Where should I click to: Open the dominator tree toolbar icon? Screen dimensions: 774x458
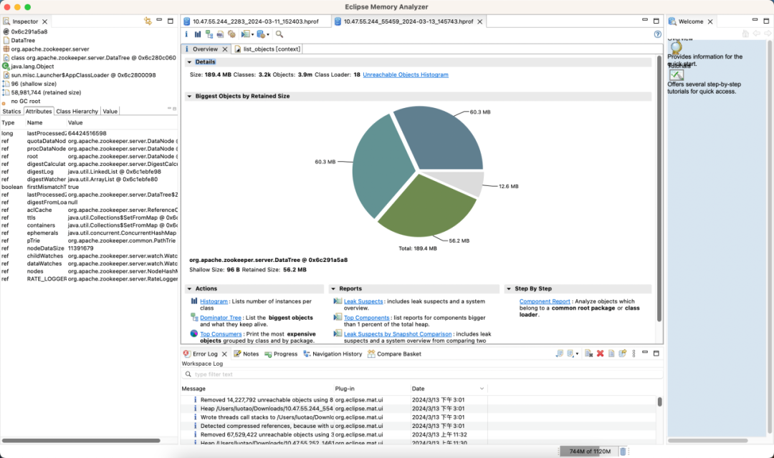[x=209, y=34]
